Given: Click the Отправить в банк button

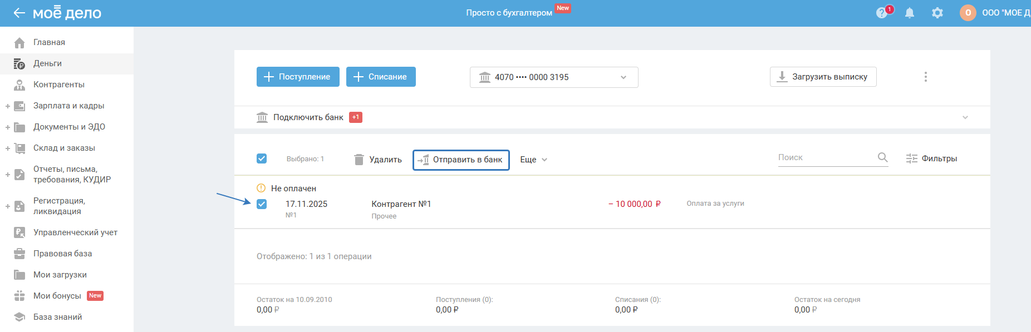Looking at the screenshot, I should coord(461,160).
